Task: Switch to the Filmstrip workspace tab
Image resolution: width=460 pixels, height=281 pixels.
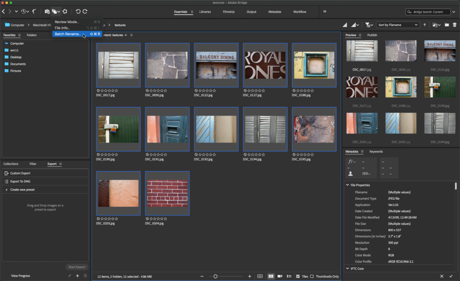Action: 228,11
